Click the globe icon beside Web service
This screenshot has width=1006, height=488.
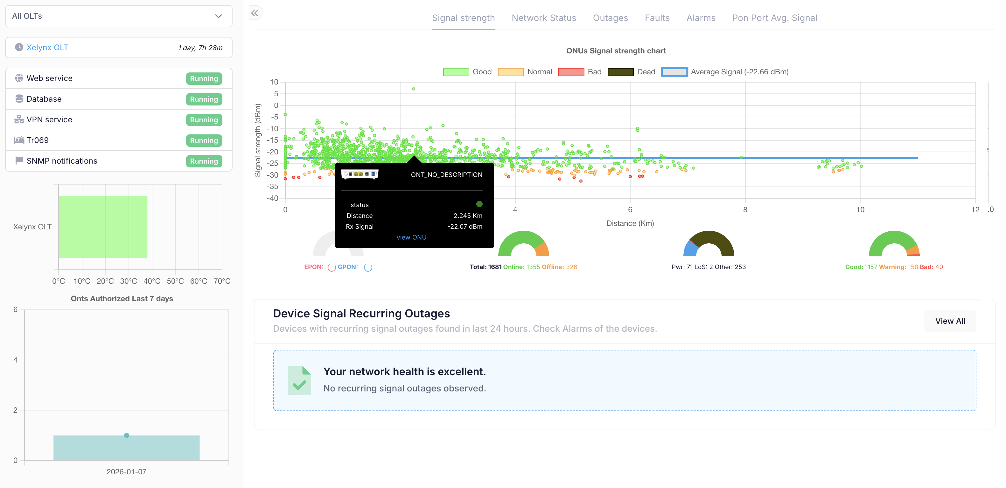pos(19,78)
